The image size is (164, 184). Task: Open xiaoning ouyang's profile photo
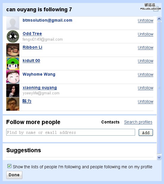tap(13, 91)
